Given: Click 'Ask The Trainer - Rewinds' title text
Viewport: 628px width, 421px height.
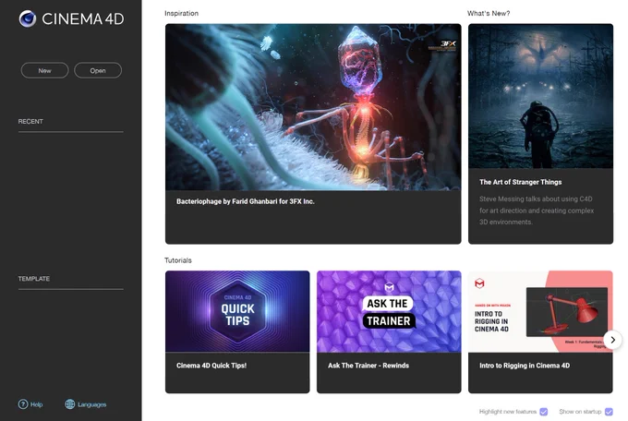Looking at the screenshot, I should pos(368,366).
